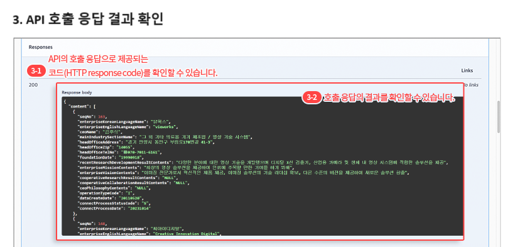Click the "3. API 호출 응답 결과 확인" heading

coord(88,19)
